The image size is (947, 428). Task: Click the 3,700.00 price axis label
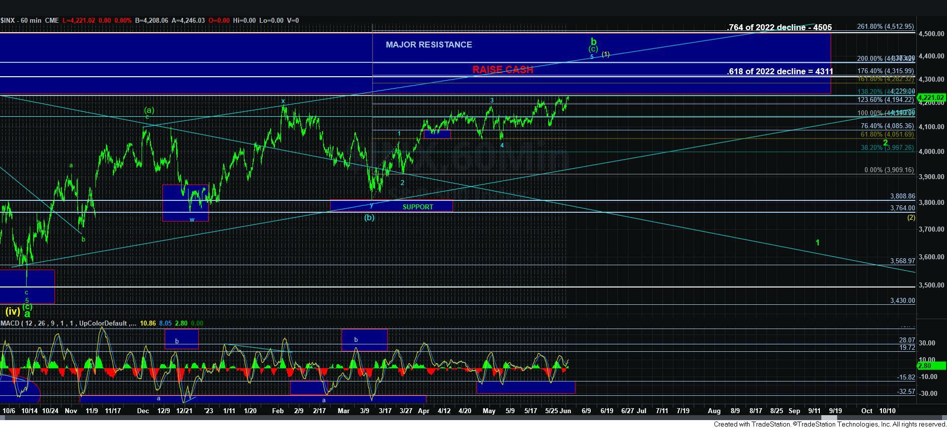click(930, 230)
